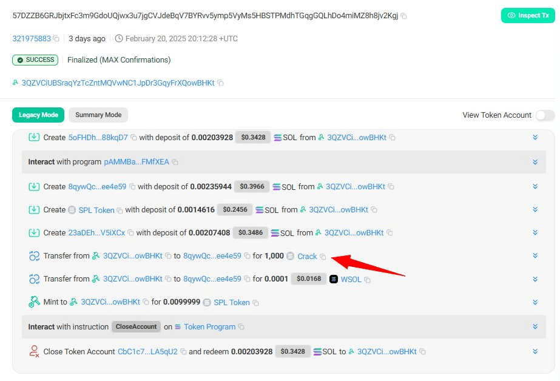This screenshot has width=560, height=381.
Task: Open block 321975883 link
Action: pos(32,39)
